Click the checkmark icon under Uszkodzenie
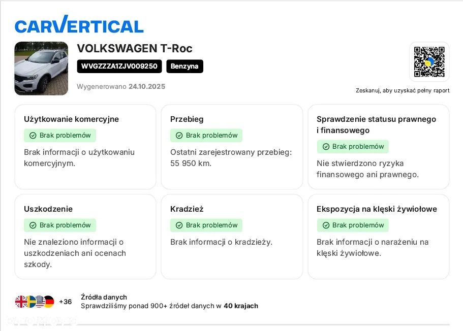Viewport: 463px width, 331px height. click(x=33, y=225)
